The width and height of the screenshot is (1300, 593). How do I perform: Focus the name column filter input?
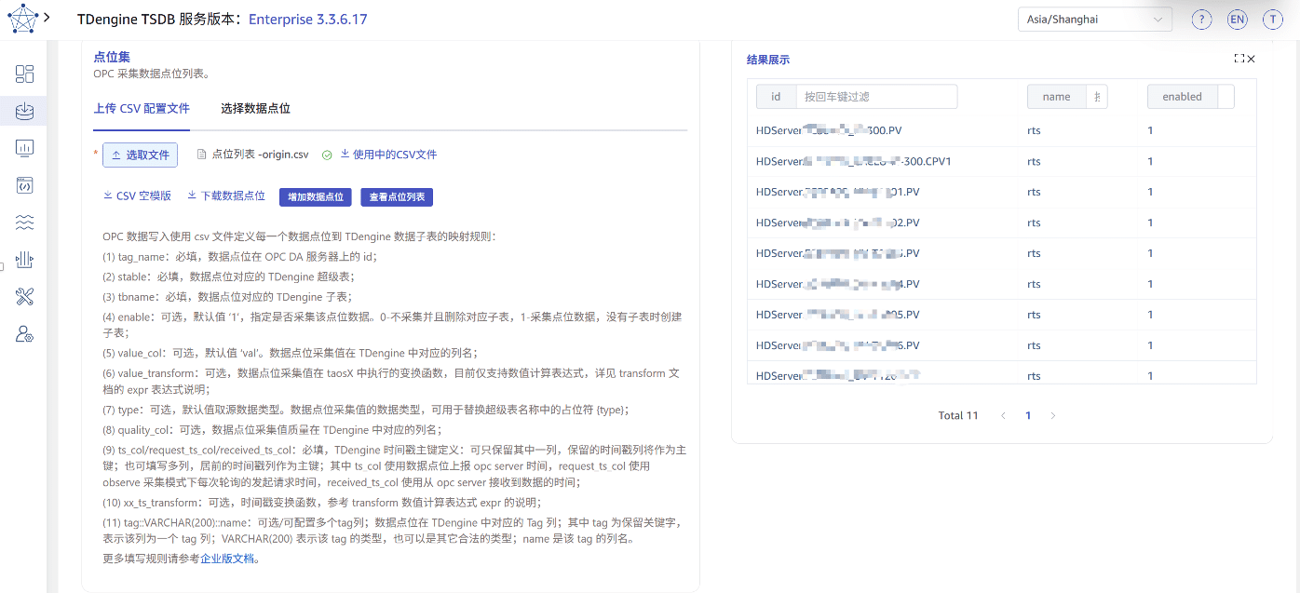coord(1097,97)
